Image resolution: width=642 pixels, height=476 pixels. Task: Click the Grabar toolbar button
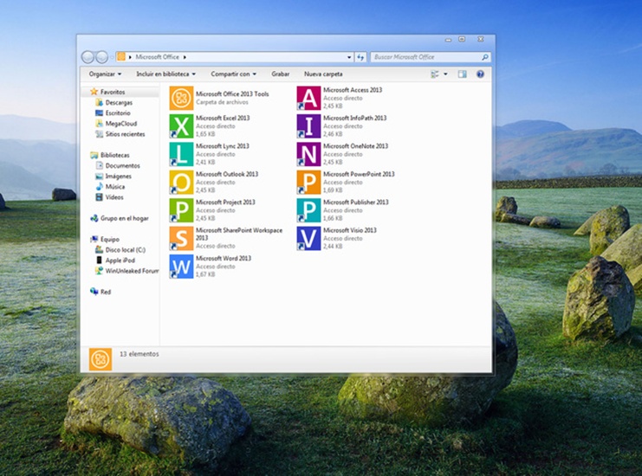pos(280,74)
